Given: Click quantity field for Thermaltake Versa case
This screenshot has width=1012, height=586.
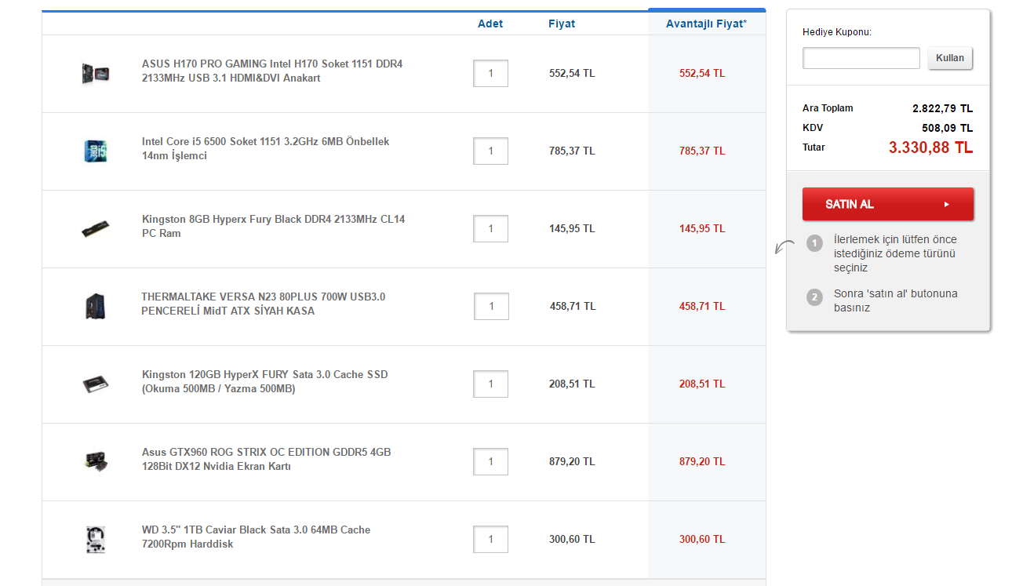Looking at the screenshot, I should [491, 306].
